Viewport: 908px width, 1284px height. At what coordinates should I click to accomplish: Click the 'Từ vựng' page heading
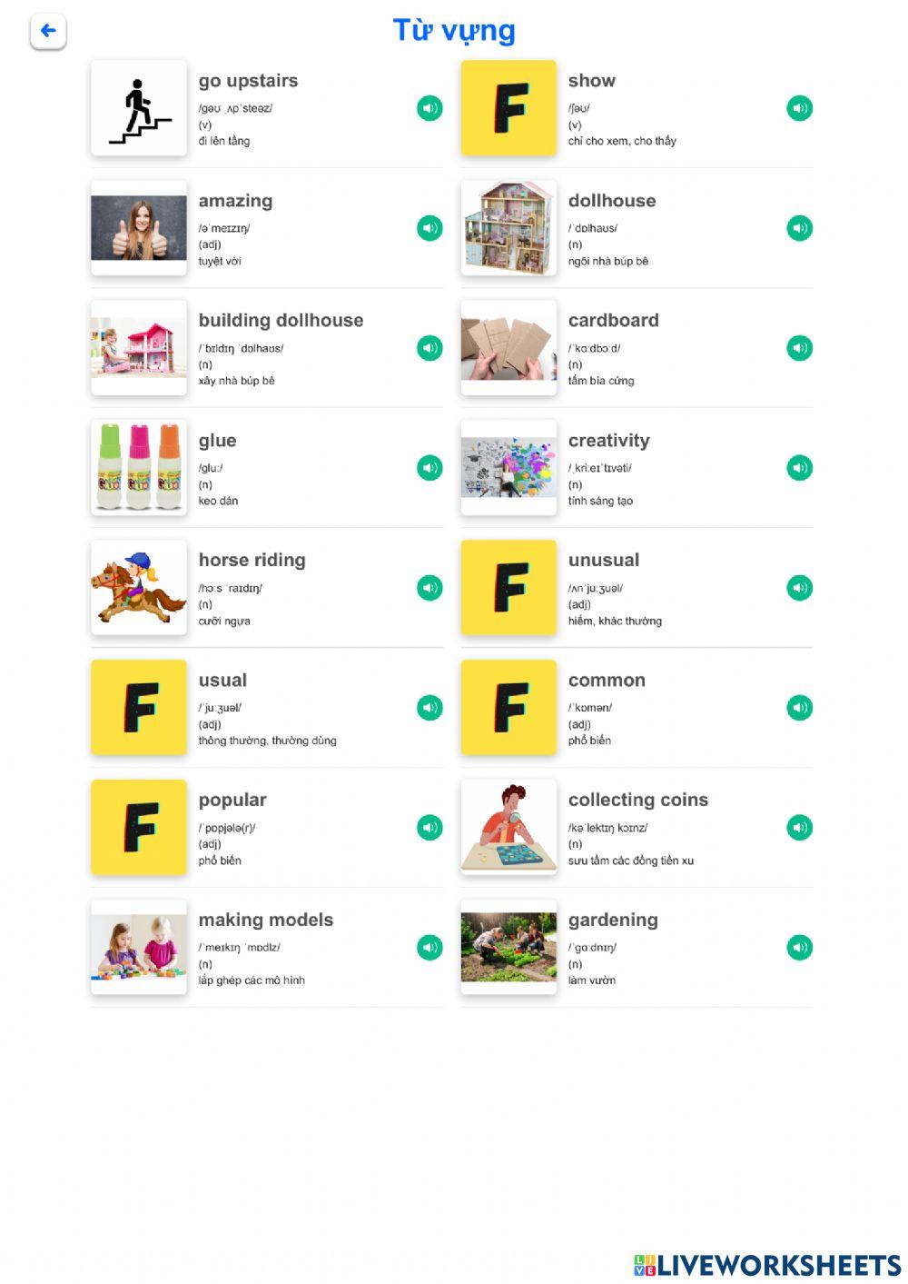click(x=454, y=31)
